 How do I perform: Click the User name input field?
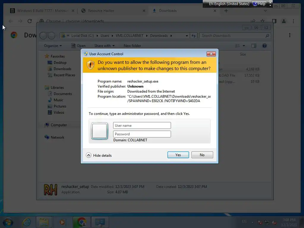(142, 126)
